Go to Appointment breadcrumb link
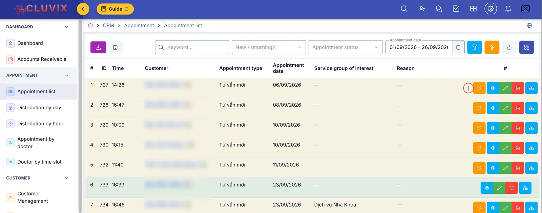 click(139, 25)
